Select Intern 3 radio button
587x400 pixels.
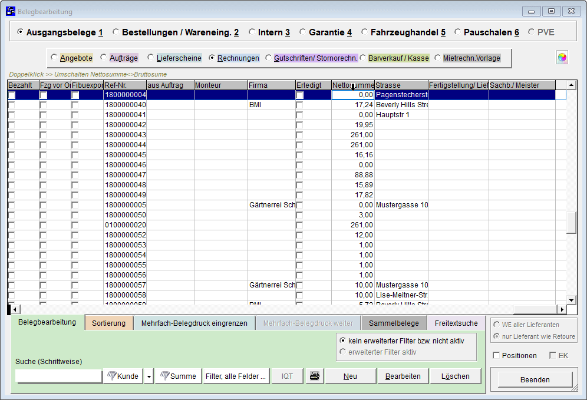tap(252, 32)
